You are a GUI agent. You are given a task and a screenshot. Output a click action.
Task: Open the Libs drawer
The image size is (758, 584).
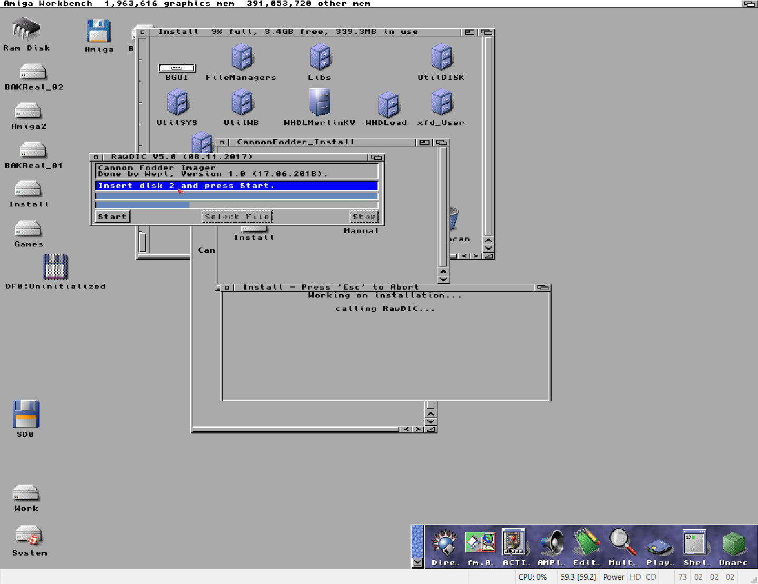tap(320, 57)
